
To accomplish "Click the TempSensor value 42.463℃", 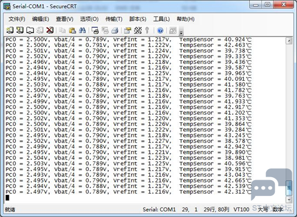I will pyautogui.click(x=238, y=45).
